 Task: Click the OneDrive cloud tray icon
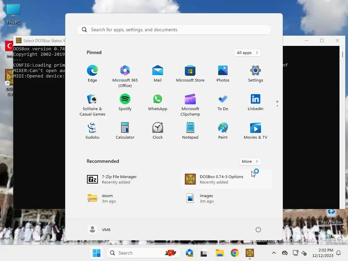pos(285,253)
